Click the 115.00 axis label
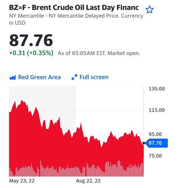Screen dimensions: 178x188 (157, 110)
